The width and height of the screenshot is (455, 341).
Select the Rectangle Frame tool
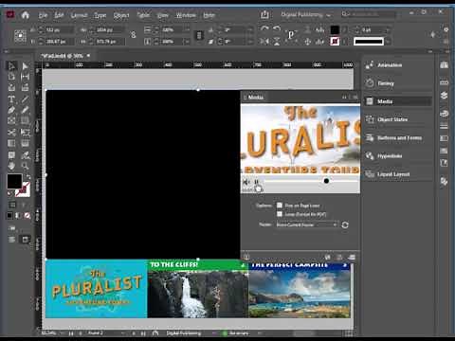pyautogui.click(x=11, y=120)
